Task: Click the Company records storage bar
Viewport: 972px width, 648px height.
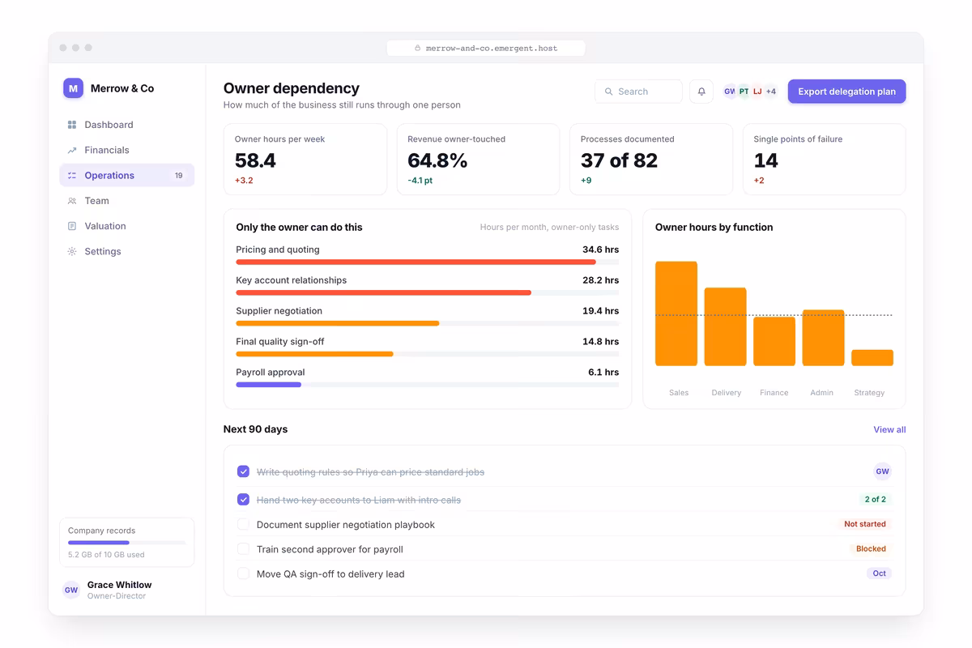Action: tap(127, 543)
